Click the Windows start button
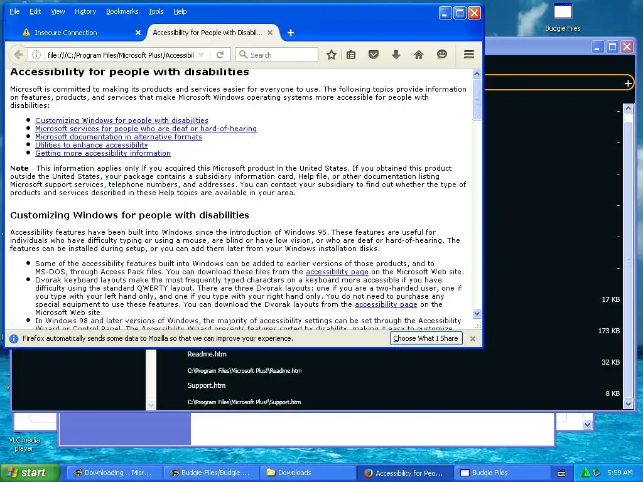 [x=30, y=473]
